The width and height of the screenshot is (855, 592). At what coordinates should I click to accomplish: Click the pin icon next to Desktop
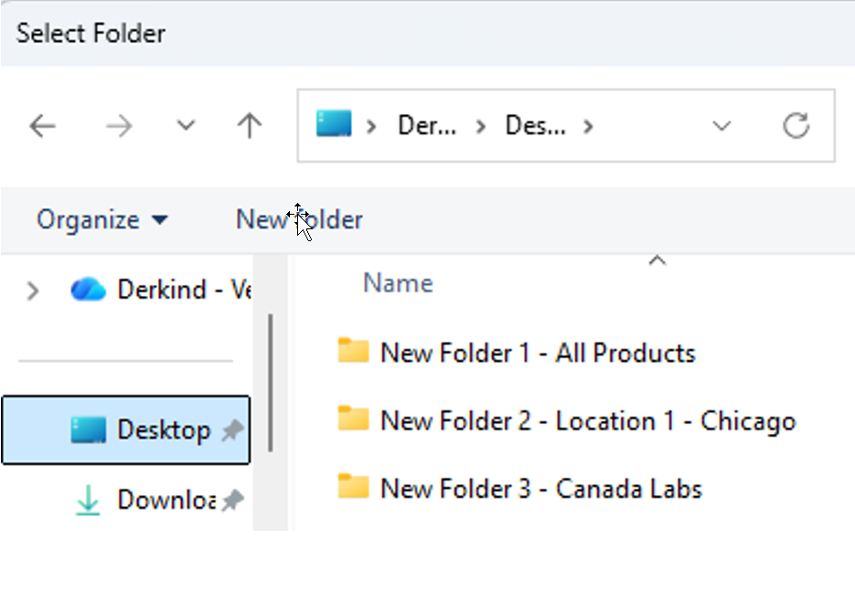232,430
